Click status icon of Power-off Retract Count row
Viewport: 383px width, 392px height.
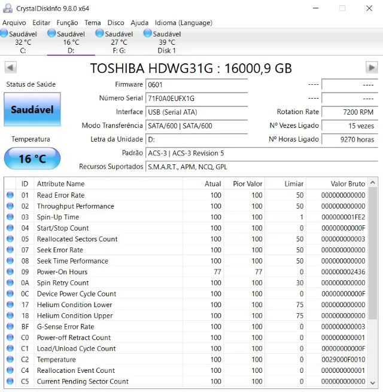pyautogui.click(x=10, y=338)
